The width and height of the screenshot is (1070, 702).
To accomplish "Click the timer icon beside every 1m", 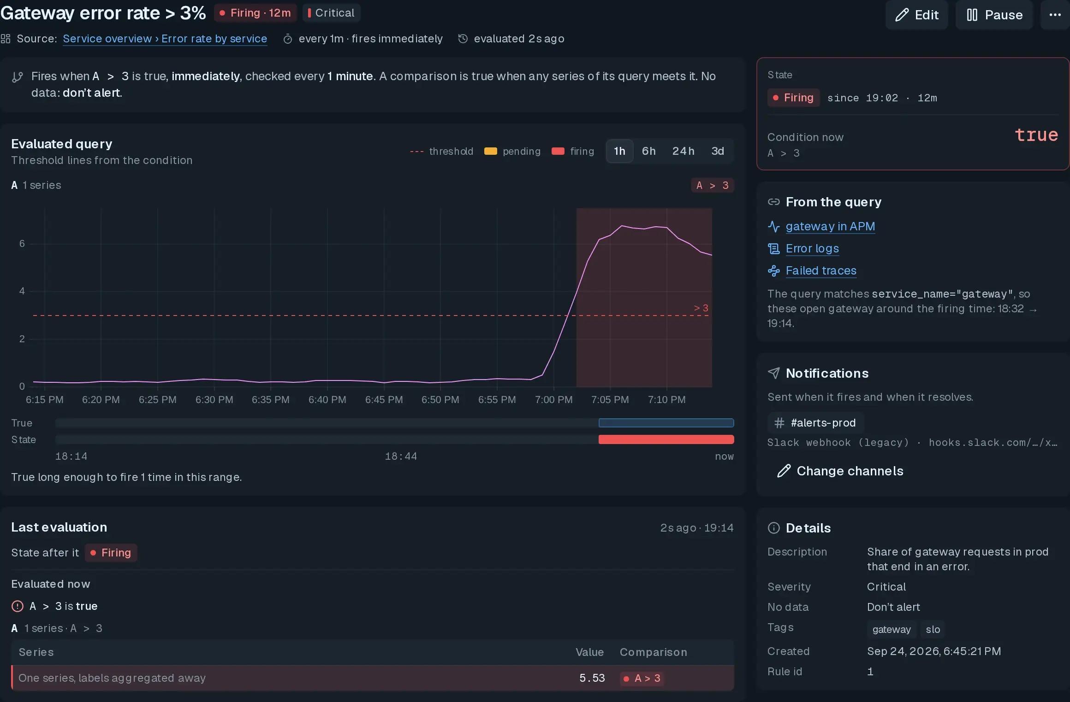I will [x=287, y=39].
